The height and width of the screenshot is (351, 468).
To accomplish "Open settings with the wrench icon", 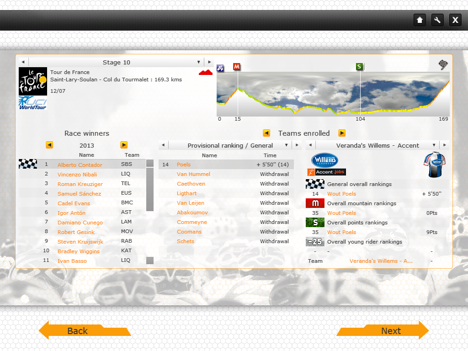I will tap(437, 20).
